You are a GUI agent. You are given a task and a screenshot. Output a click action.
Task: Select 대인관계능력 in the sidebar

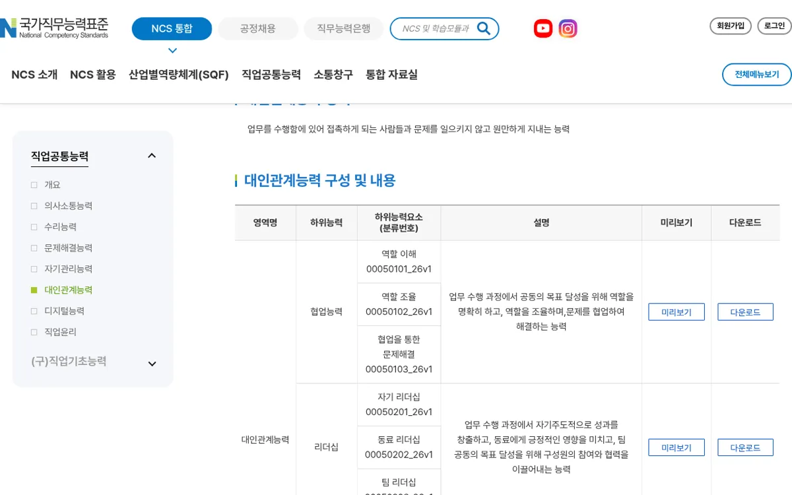(68, 290)
